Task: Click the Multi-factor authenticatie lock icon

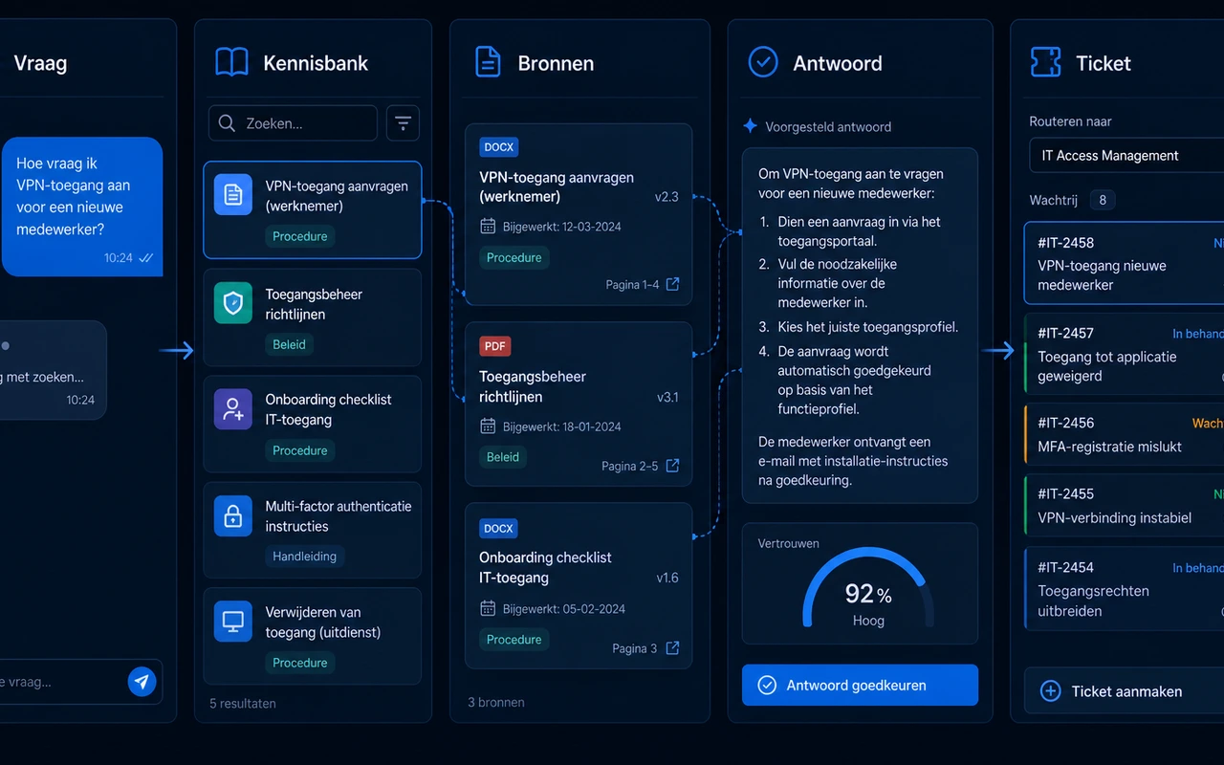Action: tap(233, 515)
